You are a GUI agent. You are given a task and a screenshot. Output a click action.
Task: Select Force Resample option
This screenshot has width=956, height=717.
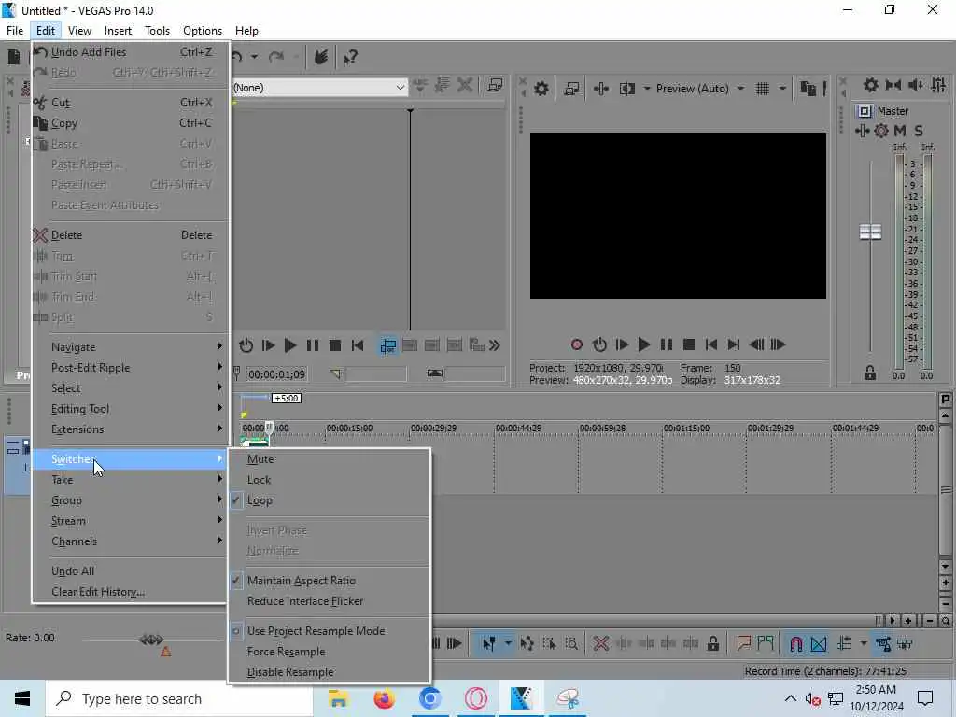[330, 652]
